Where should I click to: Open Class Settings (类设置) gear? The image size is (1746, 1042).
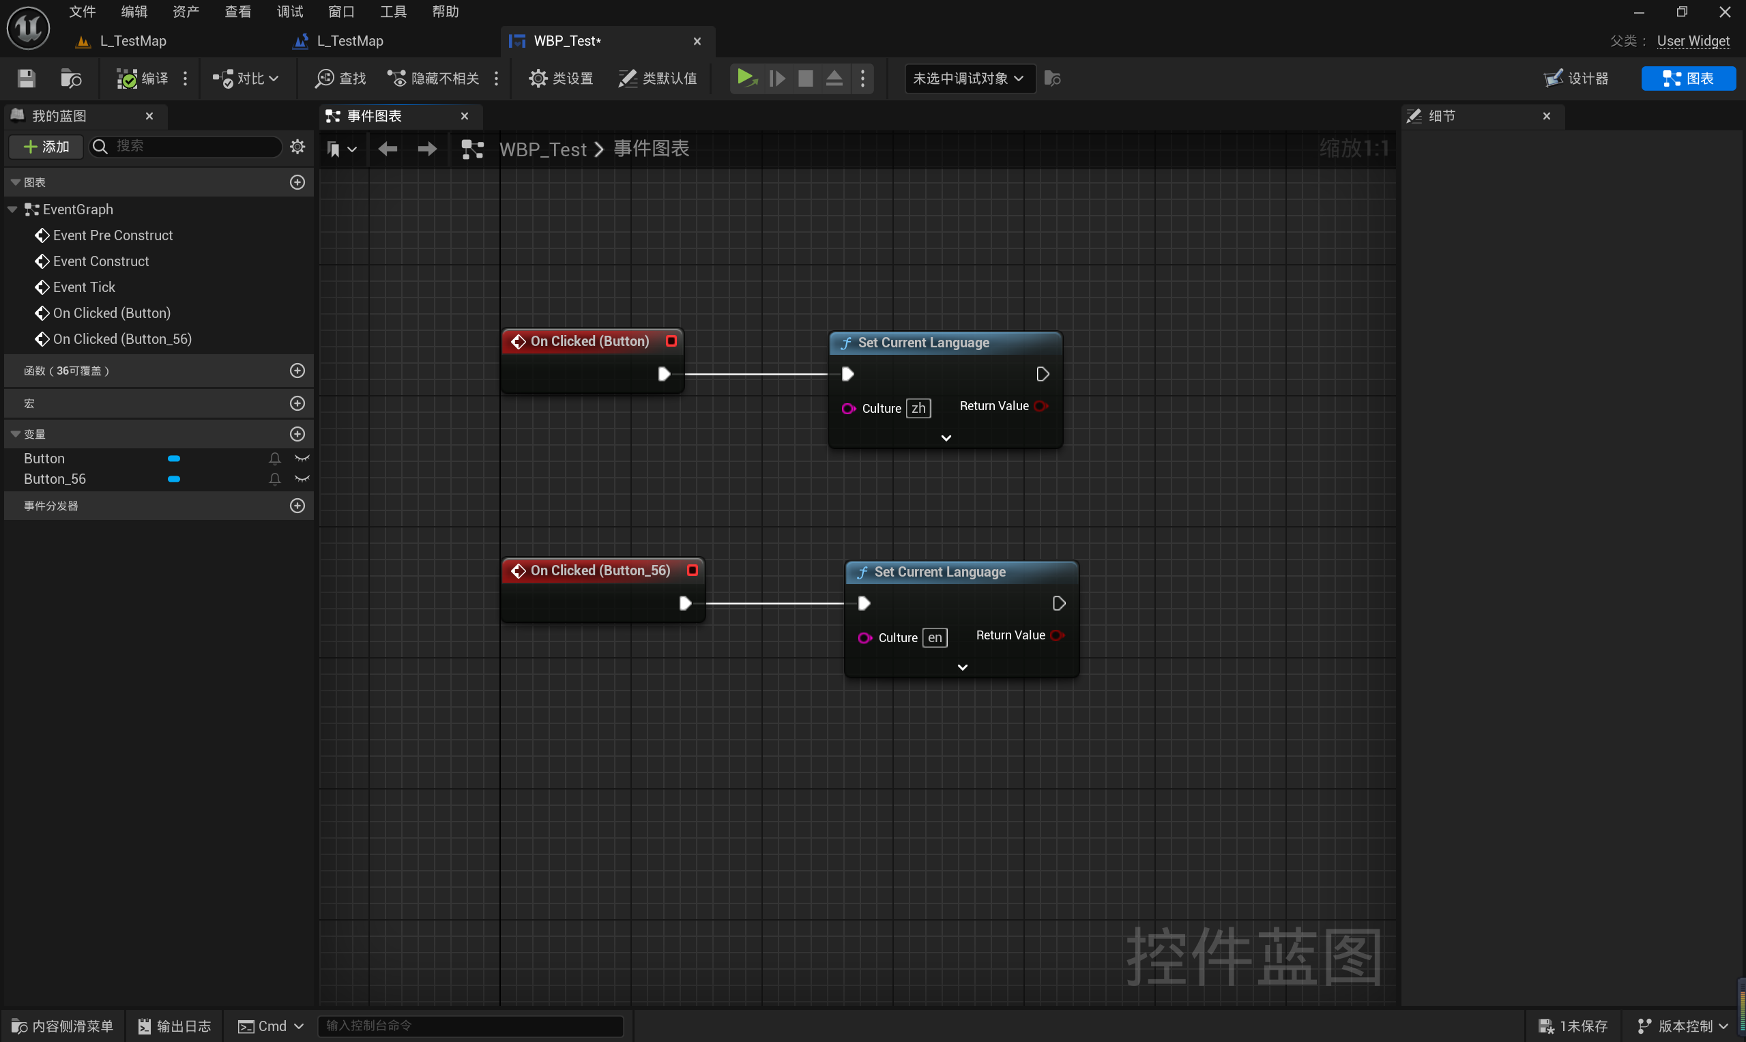(x=538, y=78)
